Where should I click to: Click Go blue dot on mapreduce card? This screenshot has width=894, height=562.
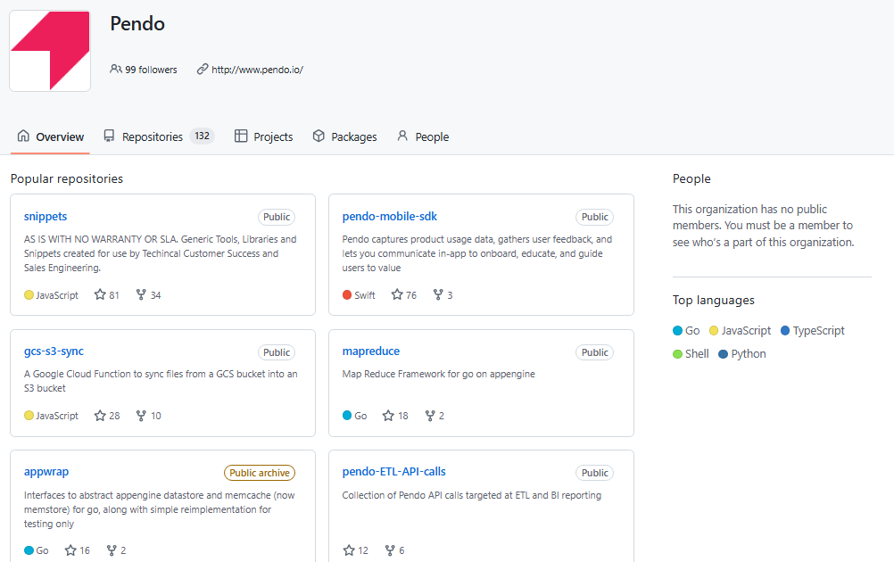(x=347, y=416)
